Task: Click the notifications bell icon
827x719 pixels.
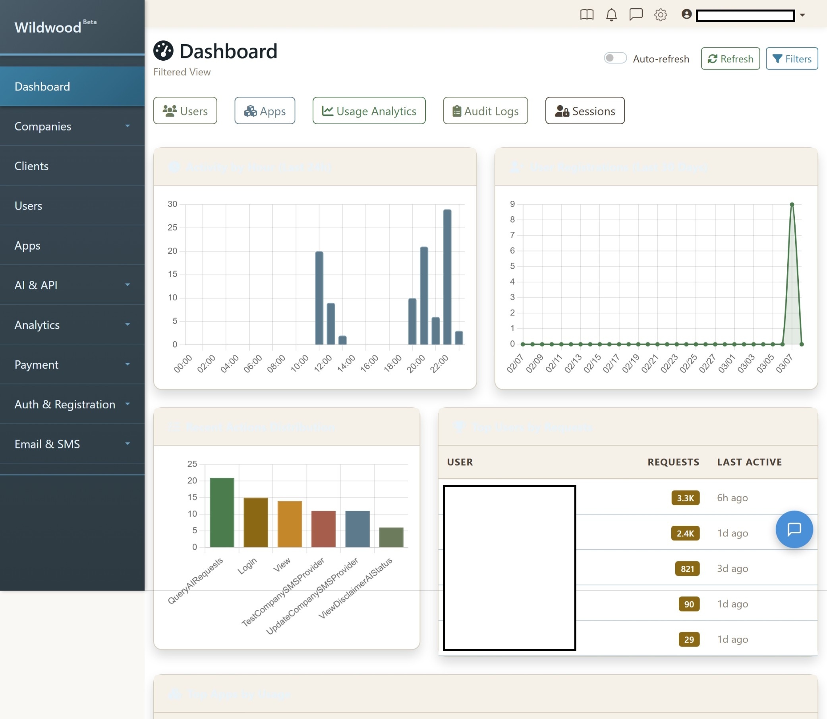Action: click(x=611, y=15)
